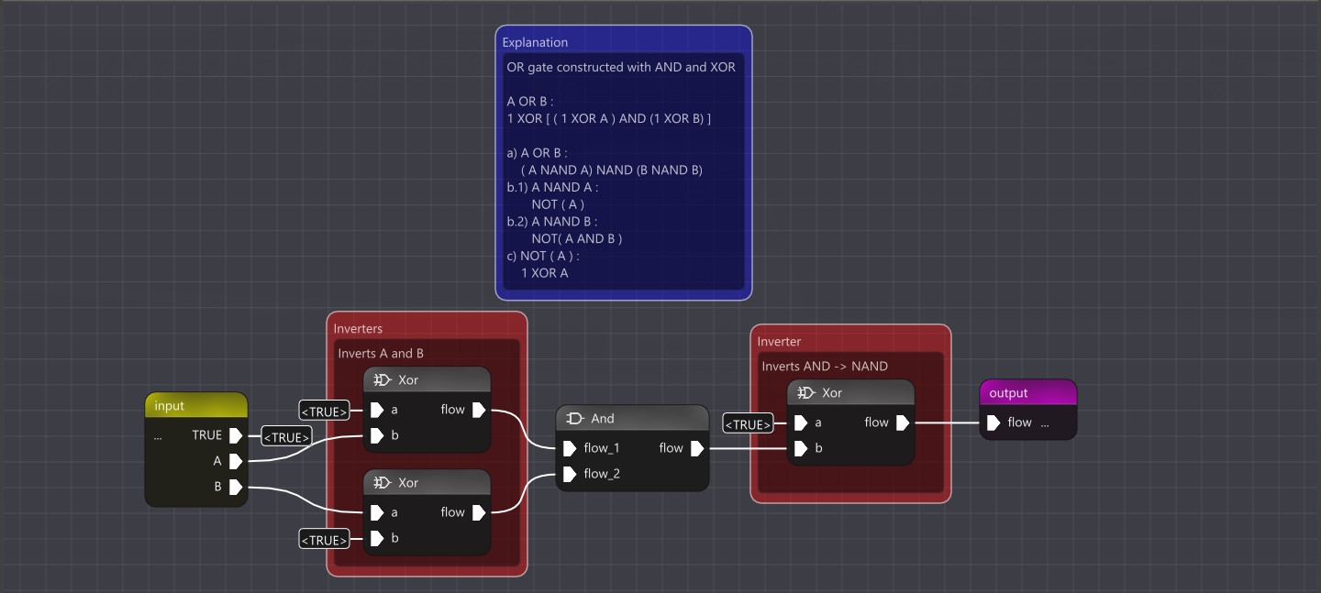Click the 'Inverts AND -> NAND' subgroup label
Screen dimensions: 1321x593
coord(825,366)
